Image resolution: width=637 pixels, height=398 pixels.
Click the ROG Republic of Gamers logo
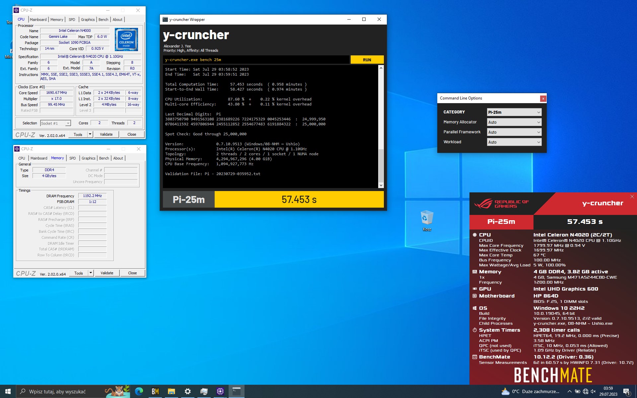(501, 204)
